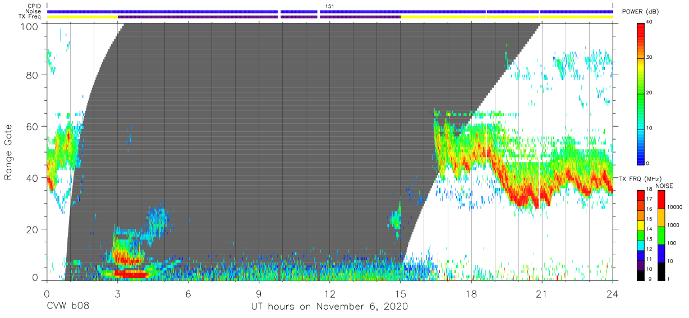Click the CPID value 151
The image size is (689, 318).
point(330,6)
